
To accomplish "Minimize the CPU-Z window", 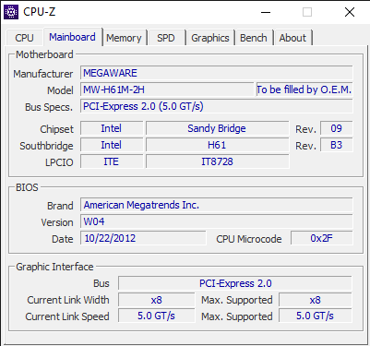I will click(x=266, y=12).
